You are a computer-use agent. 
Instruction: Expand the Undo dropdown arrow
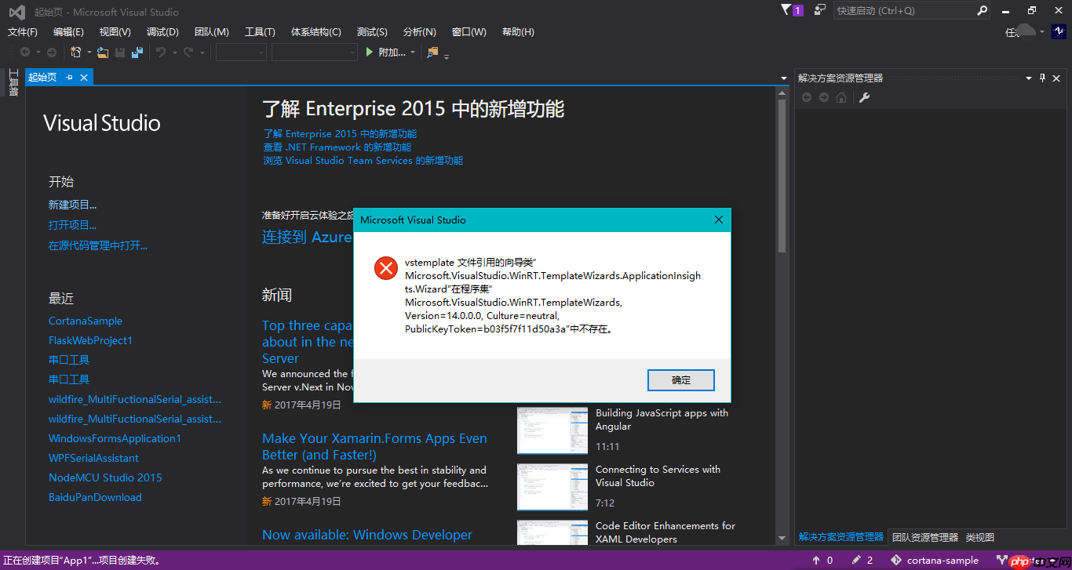pos(174,52)
